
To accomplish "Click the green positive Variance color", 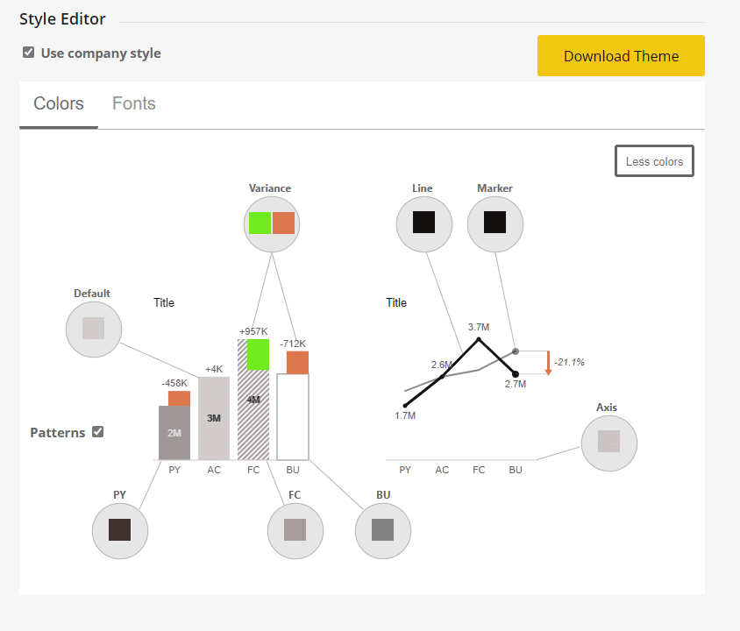I will [x=260, y=223].
